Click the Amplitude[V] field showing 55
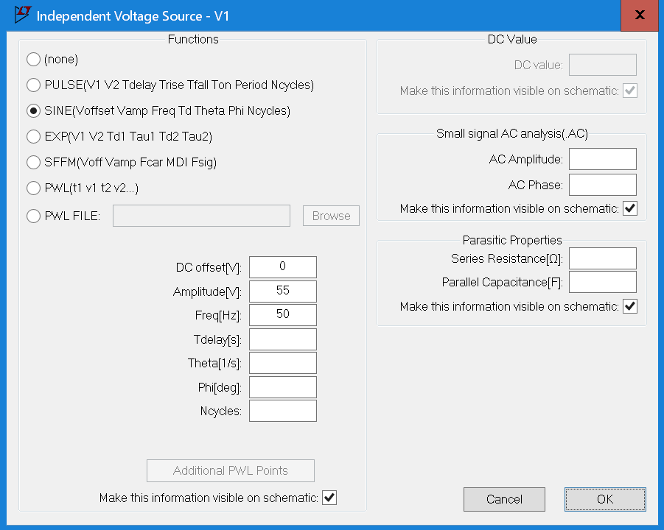 pos(283,291)
